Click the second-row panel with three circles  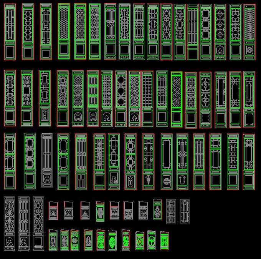tap(121, 98)
